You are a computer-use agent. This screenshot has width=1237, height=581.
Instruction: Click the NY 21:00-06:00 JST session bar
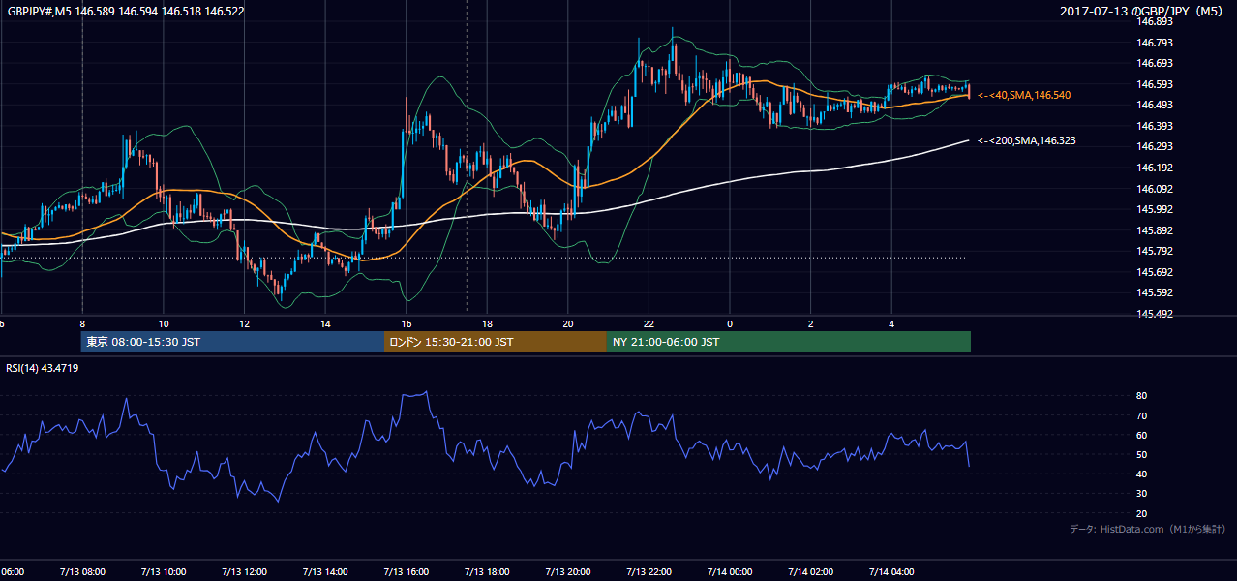pyautogui.click(x=789, y=342)
